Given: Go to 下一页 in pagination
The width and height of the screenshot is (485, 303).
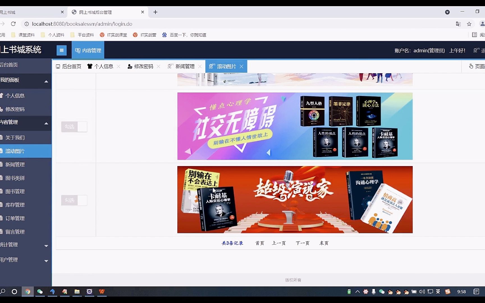Looking at the screenshot, I should (303, 243).
